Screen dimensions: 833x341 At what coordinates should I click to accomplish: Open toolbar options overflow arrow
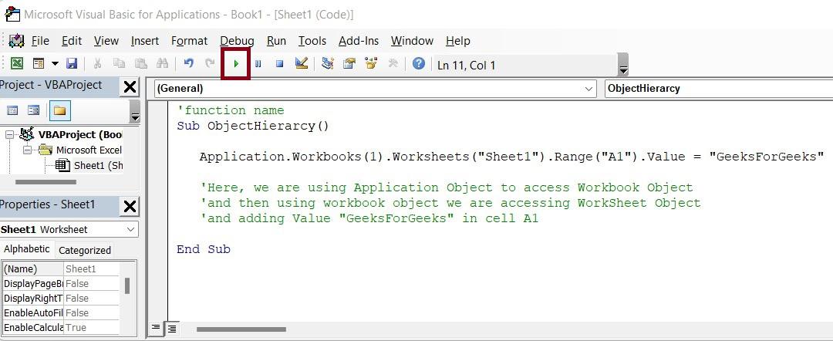[x=624, y=70]
